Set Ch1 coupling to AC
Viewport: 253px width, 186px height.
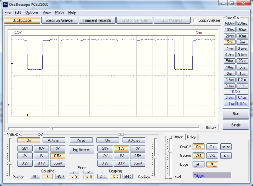(x=35, y=177)
